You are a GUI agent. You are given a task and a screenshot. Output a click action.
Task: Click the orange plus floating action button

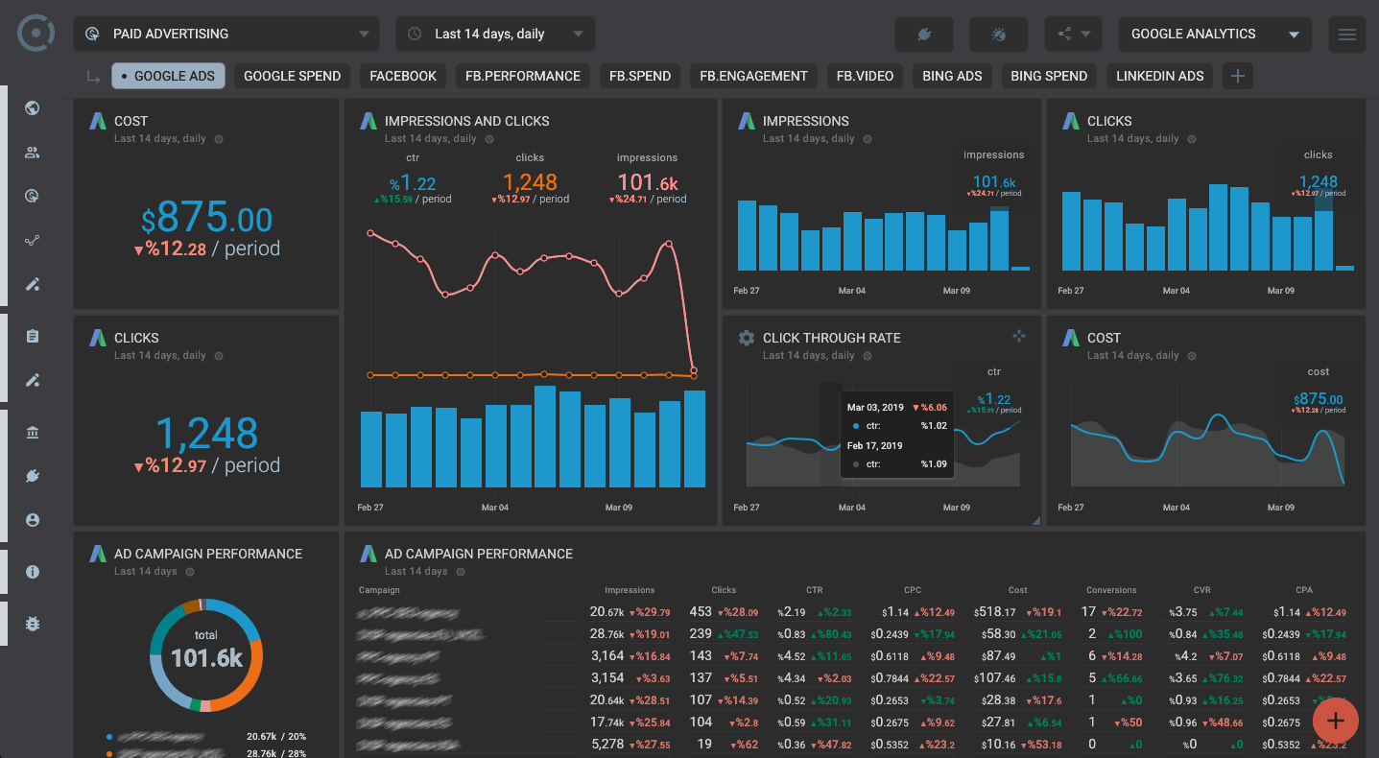click(1335, 721)
